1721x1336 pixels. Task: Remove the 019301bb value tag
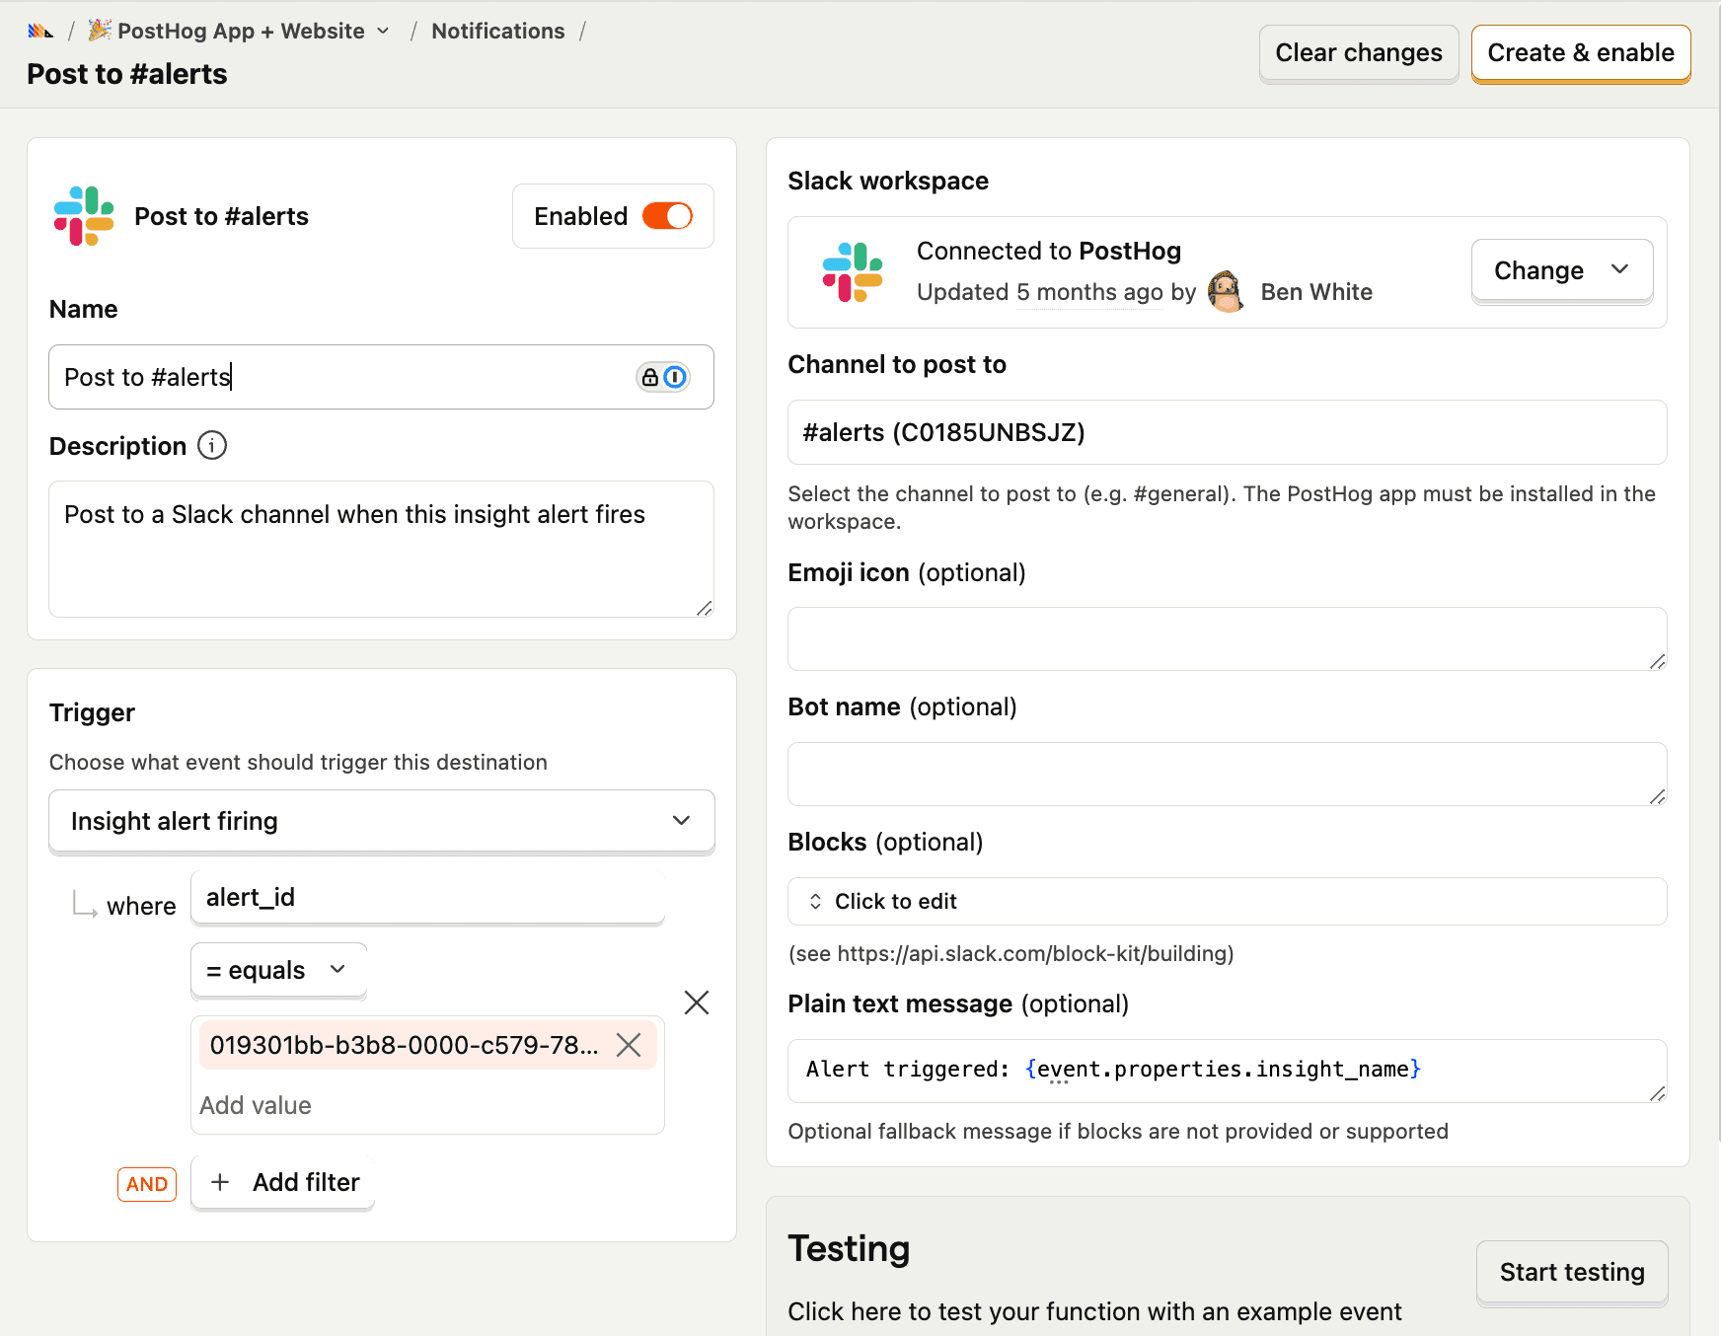(629, 1045)
